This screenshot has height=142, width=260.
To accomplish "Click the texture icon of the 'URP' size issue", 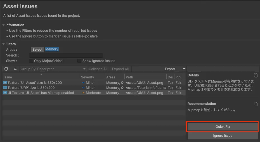I will (x=5, y=88).
